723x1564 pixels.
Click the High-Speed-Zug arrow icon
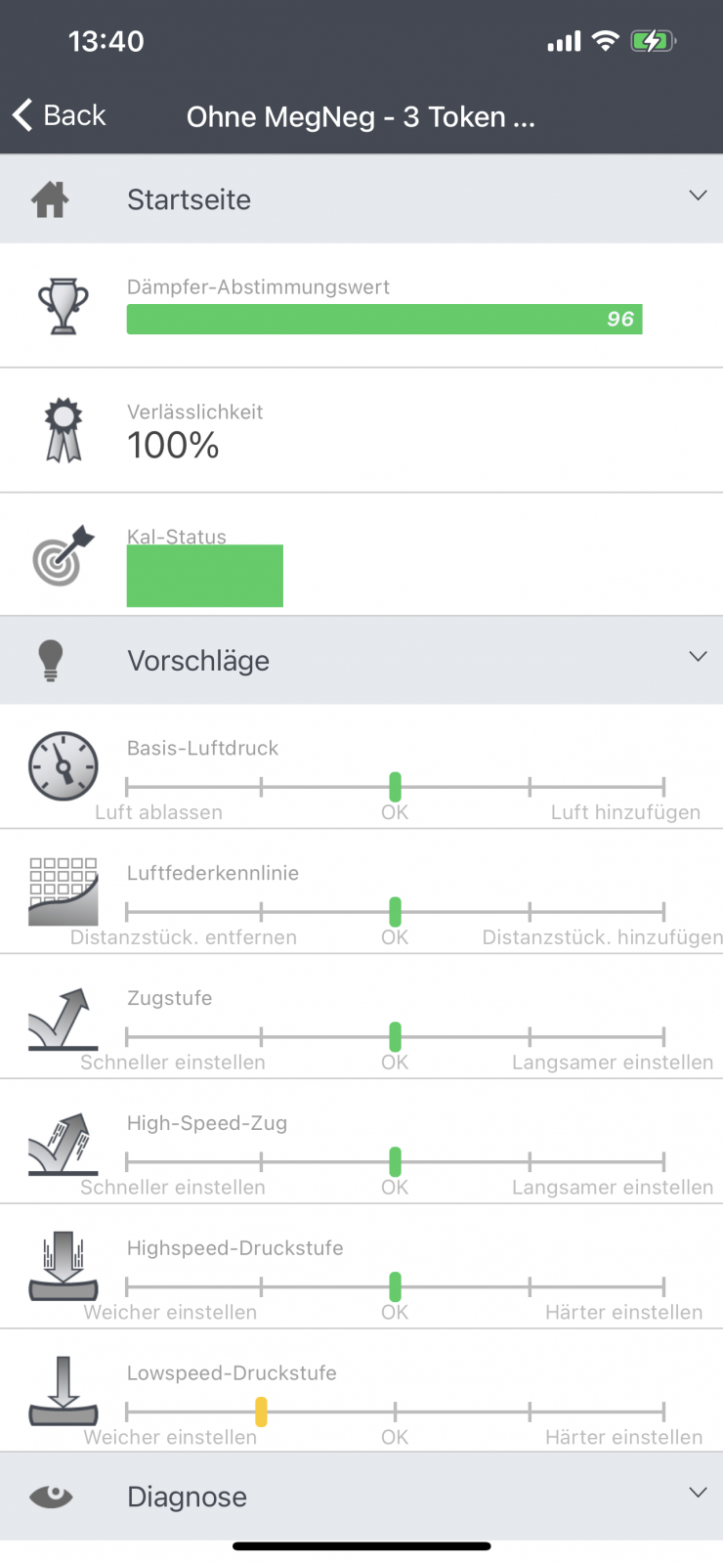tap(64, 1143)
